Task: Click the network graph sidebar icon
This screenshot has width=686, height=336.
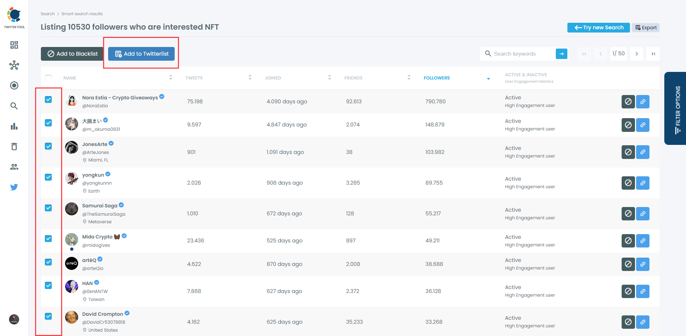Action: [14, 65]
